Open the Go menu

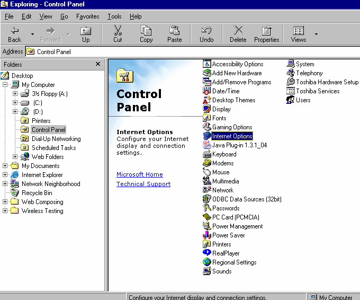64,16
